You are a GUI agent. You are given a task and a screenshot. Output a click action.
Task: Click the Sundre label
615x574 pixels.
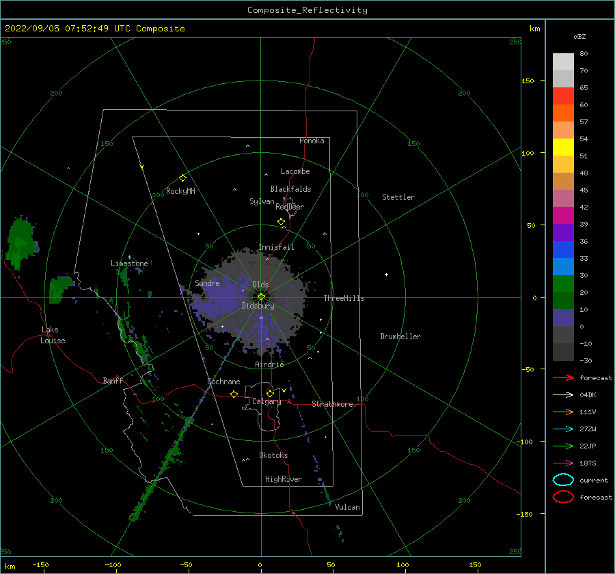(x=207, y=283)
